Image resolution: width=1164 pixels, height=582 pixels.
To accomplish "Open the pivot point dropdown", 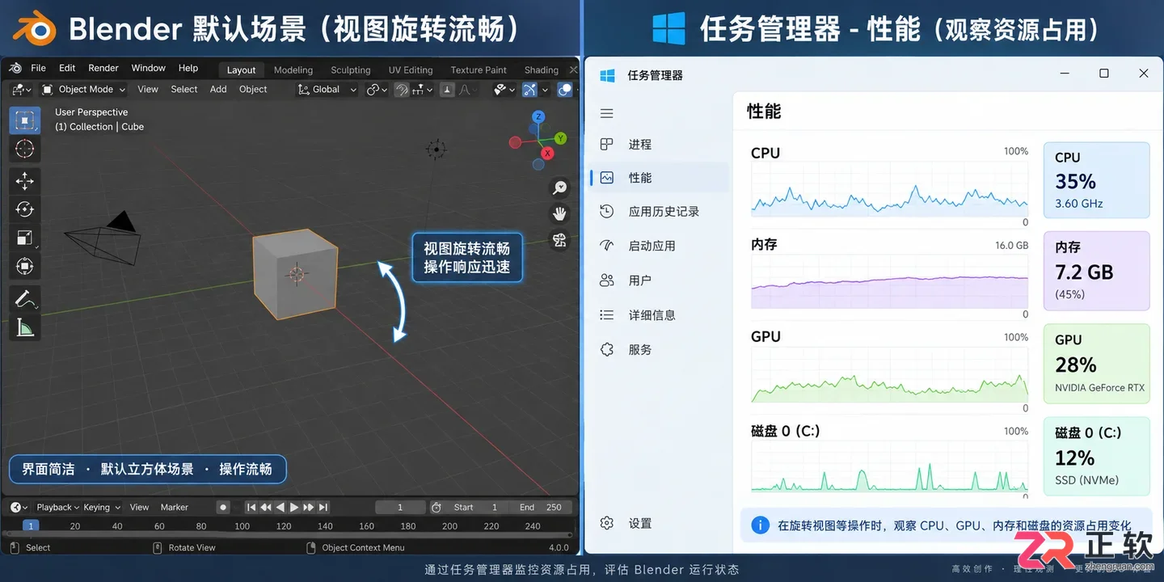I will [377, 90].
